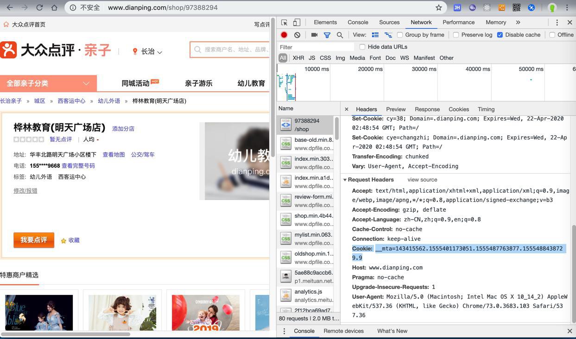Click the 我要点评 button
Screen dimensions: 576x339
coord(34,240)
